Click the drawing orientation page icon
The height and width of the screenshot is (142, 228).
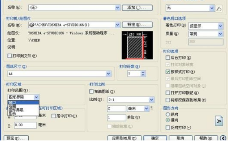coord(219,121)
